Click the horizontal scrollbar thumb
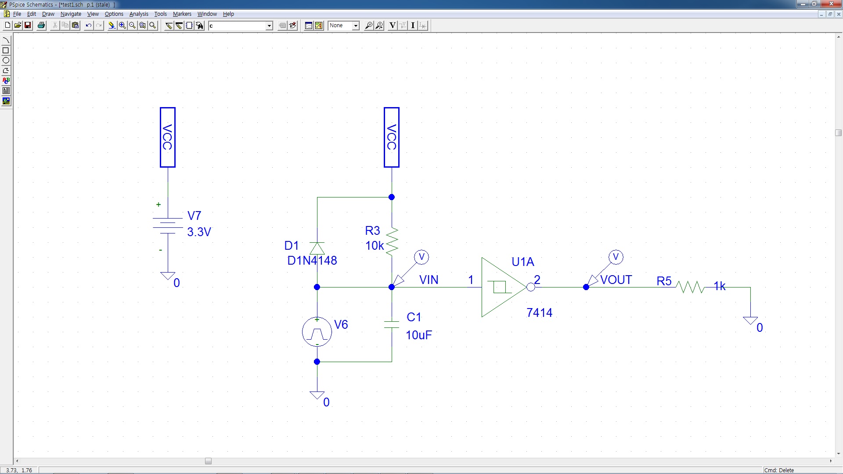This screenshot has height=474, width=843. (209, 461)
